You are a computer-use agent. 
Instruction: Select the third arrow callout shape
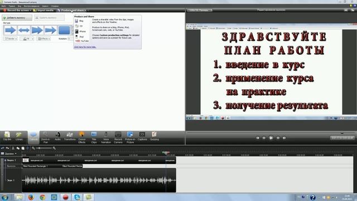coord(37,30)
